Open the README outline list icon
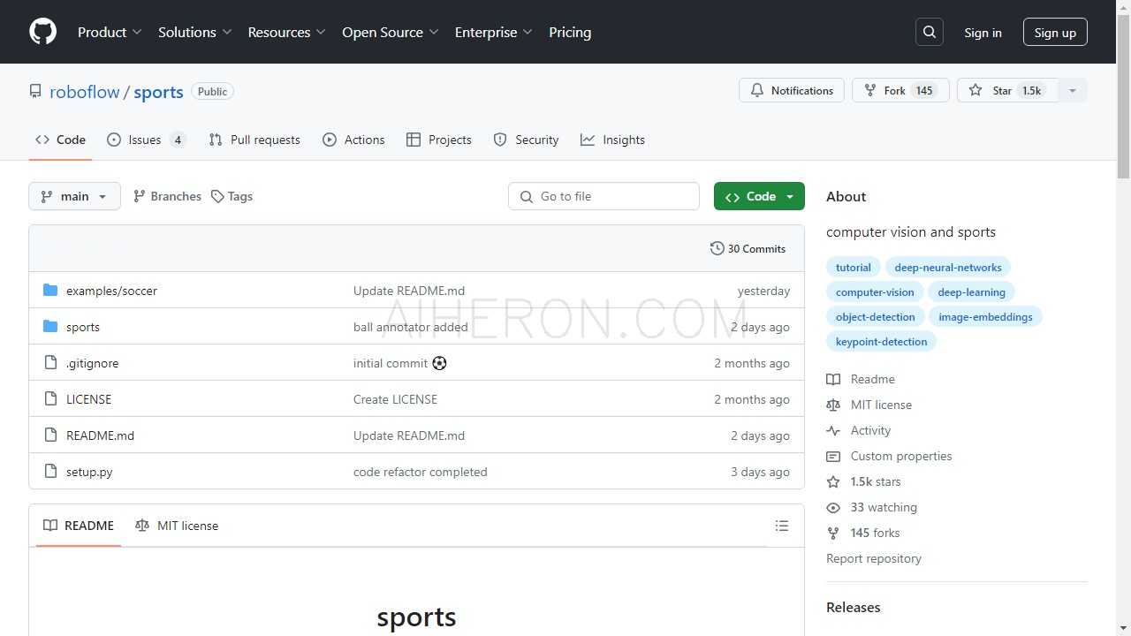 (781, 526)
